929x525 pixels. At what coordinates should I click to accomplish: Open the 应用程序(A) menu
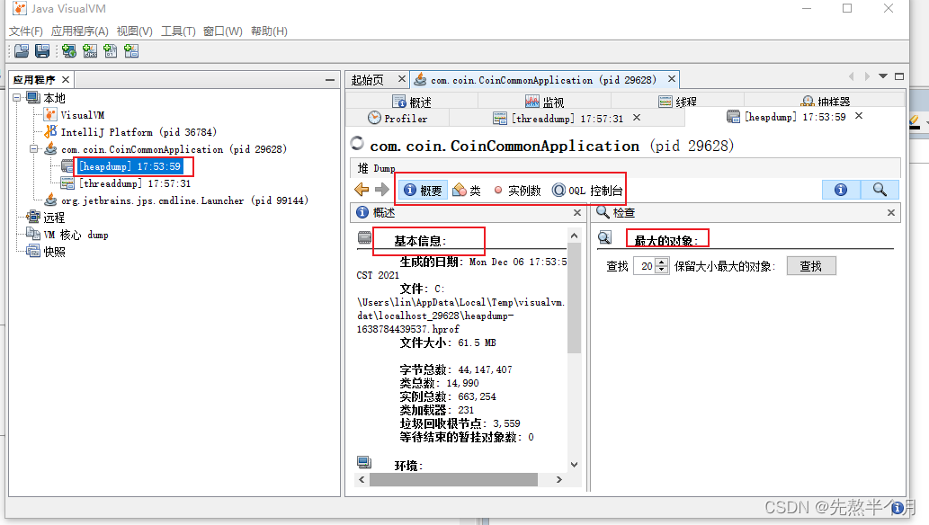(79, 31)
